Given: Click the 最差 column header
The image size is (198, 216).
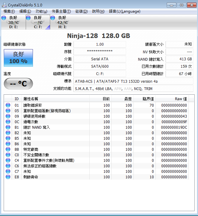Looking at the screenshot, I should point(123,99).
